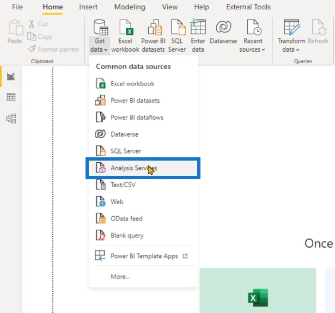The image size is (335, 313).
Task: Select Power BI dataflows menu entry
Action: 144,117
